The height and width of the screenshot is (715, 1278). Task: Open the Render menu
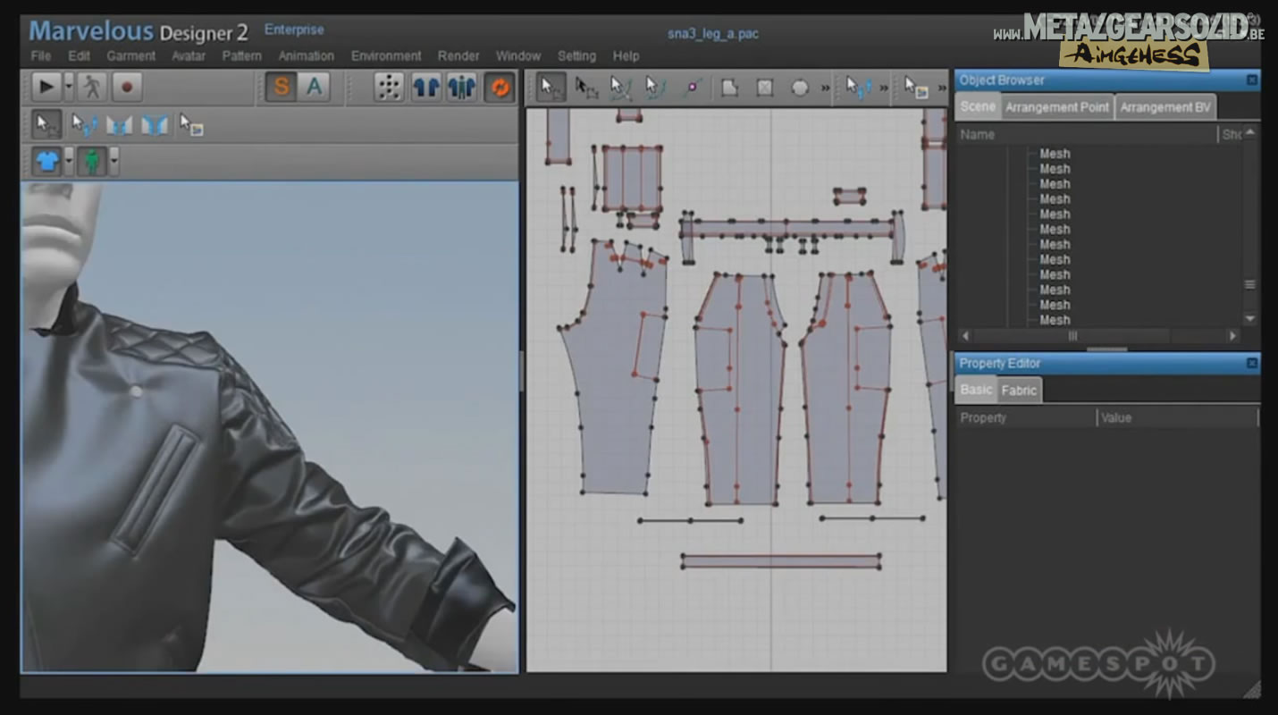[458, 55]
